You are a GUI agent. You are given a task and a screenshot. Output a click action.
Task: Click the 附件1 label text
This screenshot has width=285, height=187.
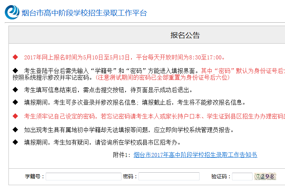point(122,155)
